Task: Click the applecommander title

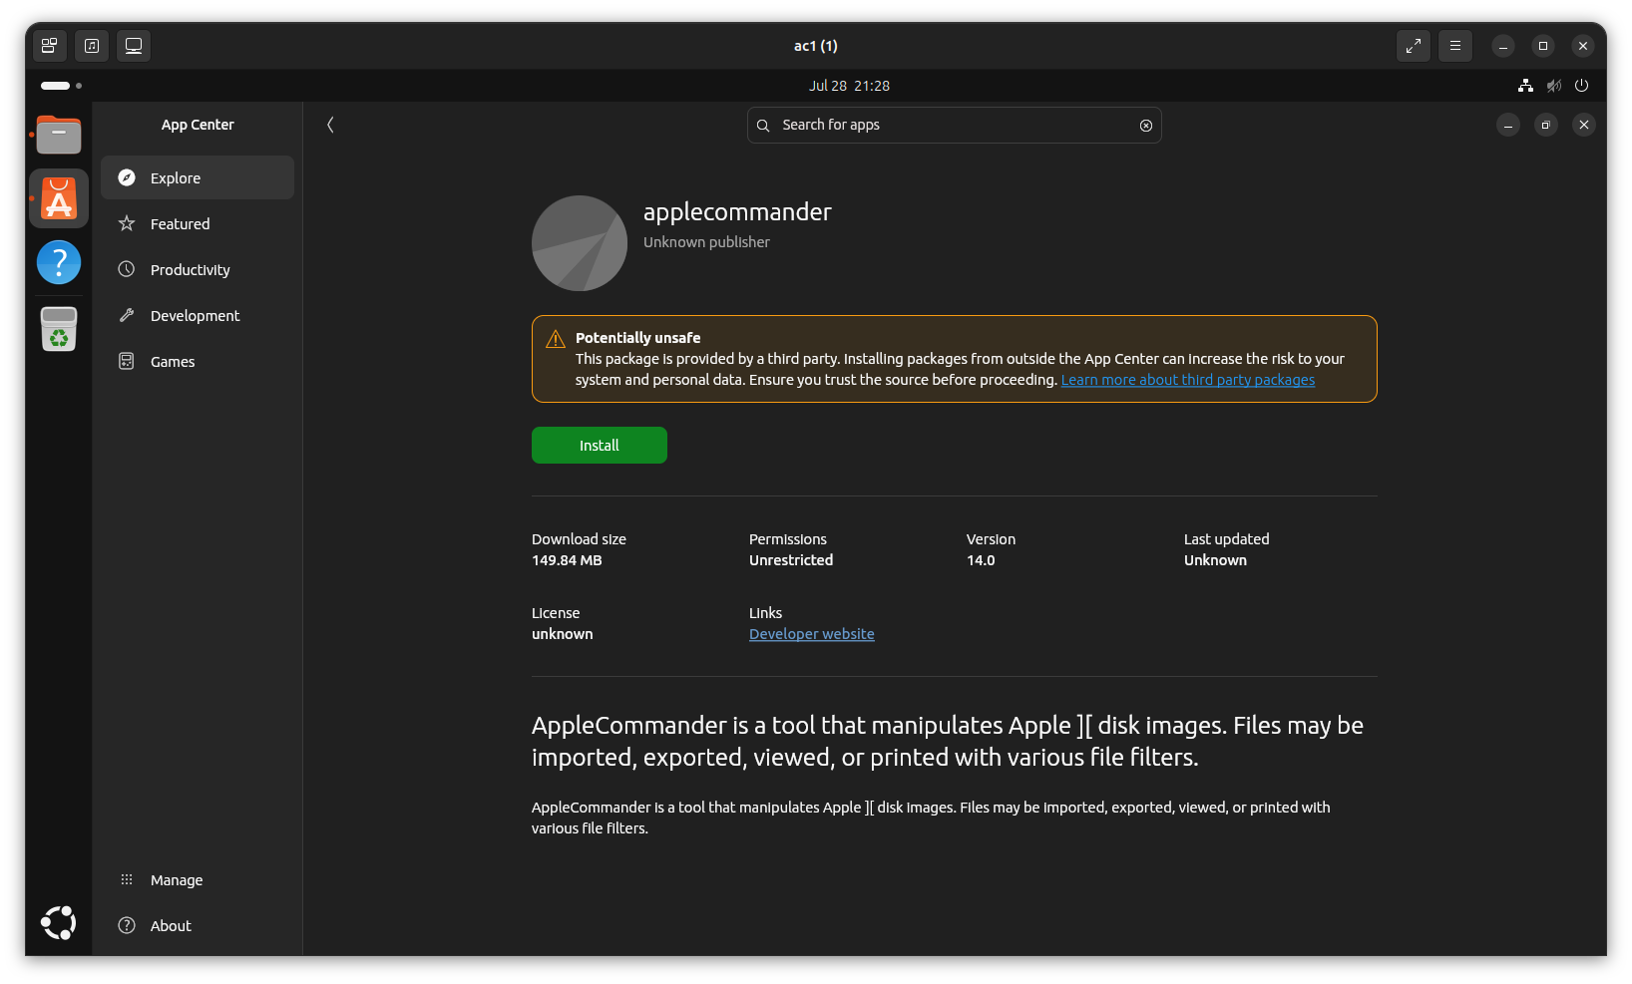Action: [x=737, y=211]
